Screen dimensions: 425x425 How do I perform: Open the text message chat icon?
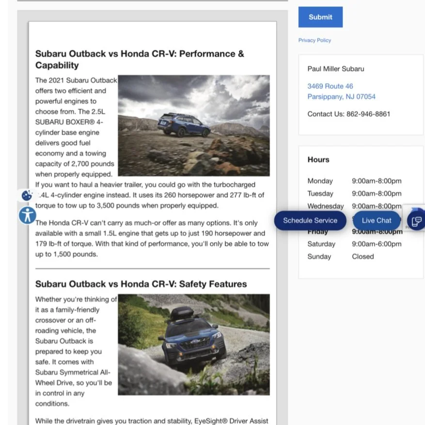(416, 221)
